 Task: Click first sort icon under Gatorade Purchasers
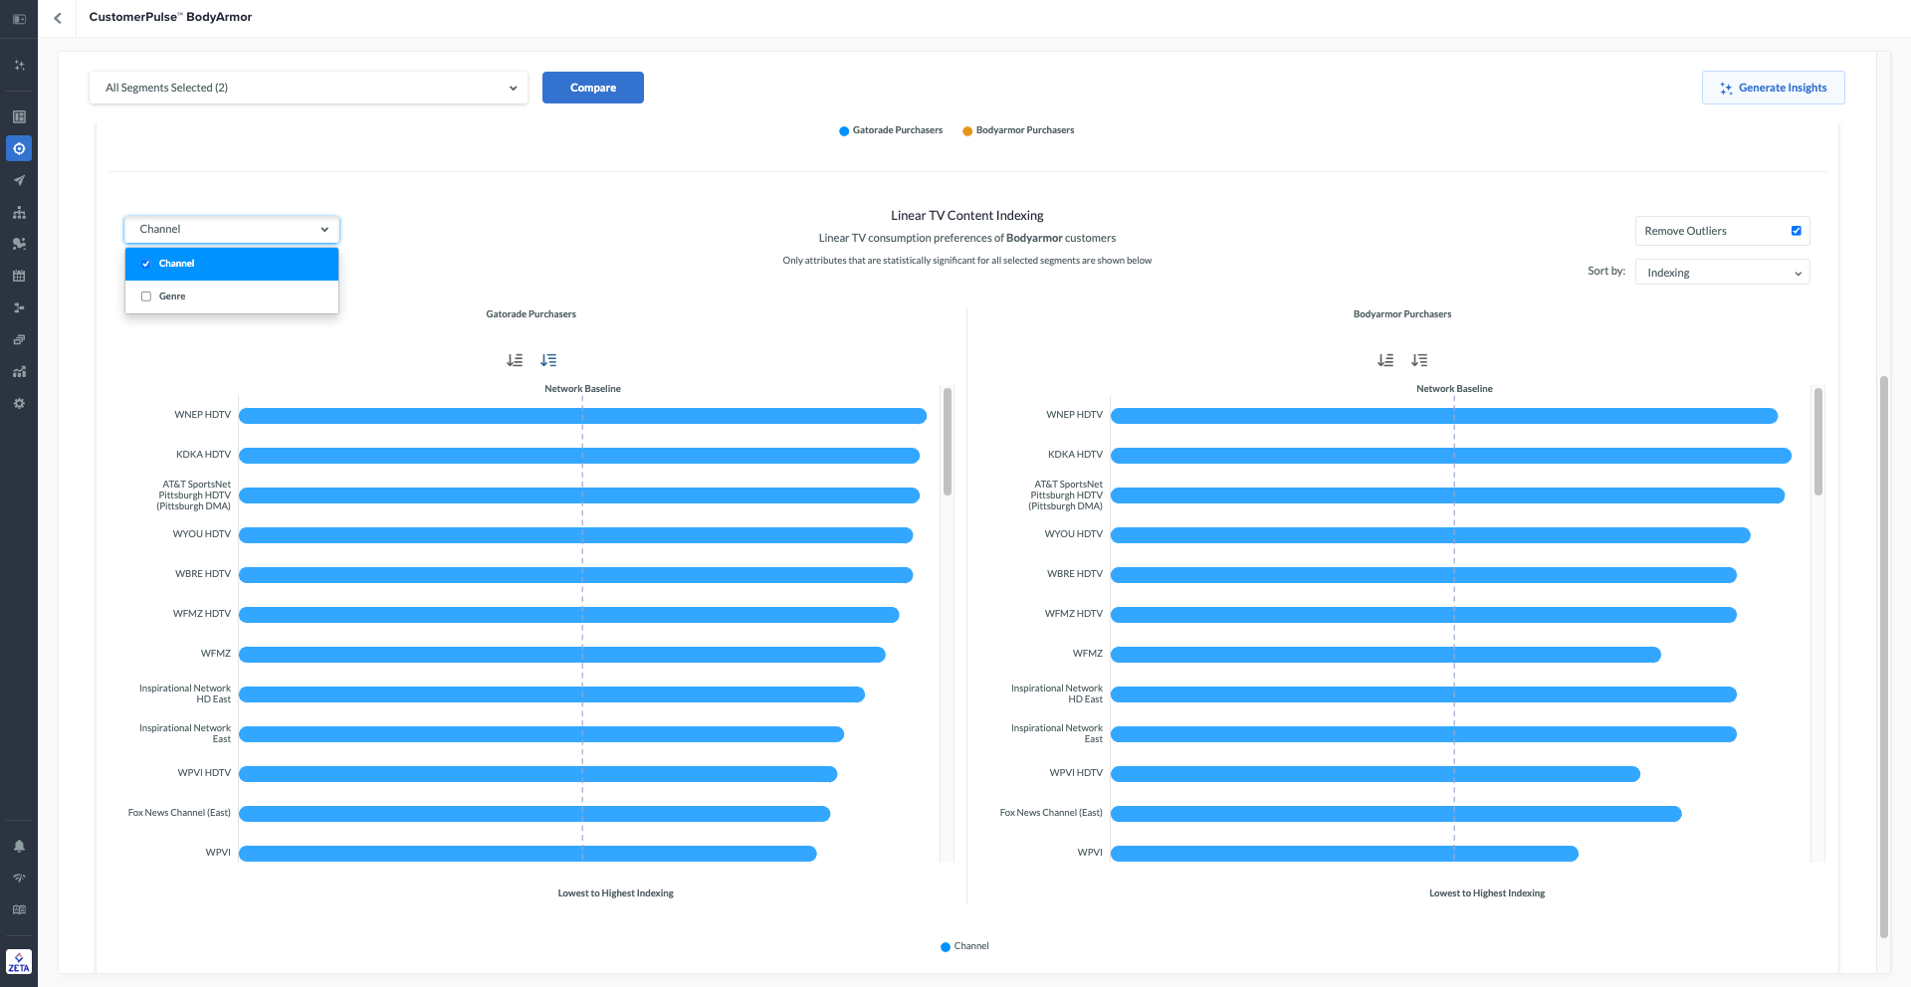tap(515, 360)
